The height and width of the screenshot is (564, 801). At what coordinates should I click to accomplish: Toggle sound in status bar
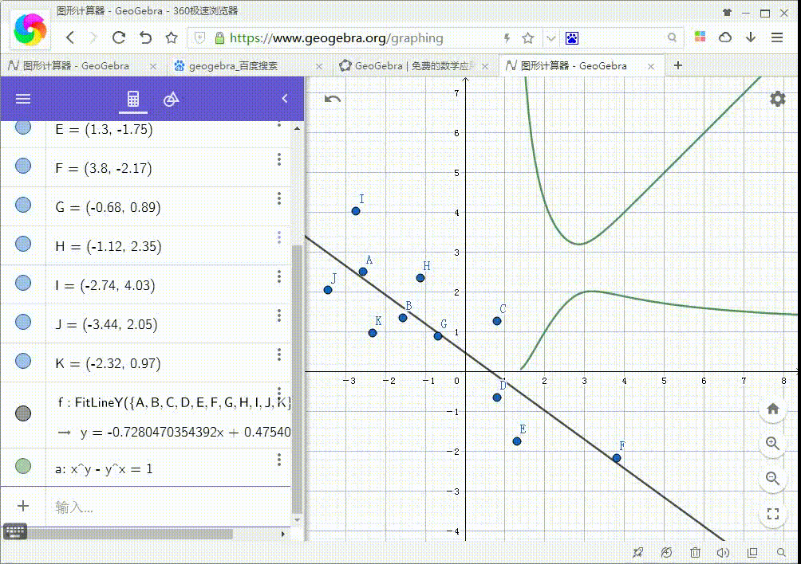click(723, 552)
